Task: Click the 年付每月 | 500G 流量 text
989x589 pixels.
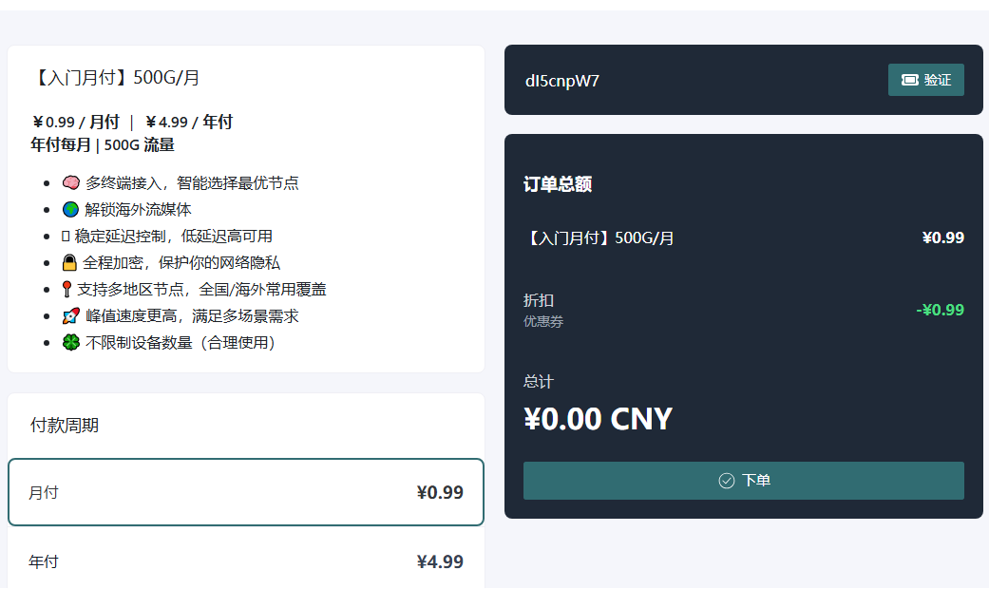Action: coord(103,144)
